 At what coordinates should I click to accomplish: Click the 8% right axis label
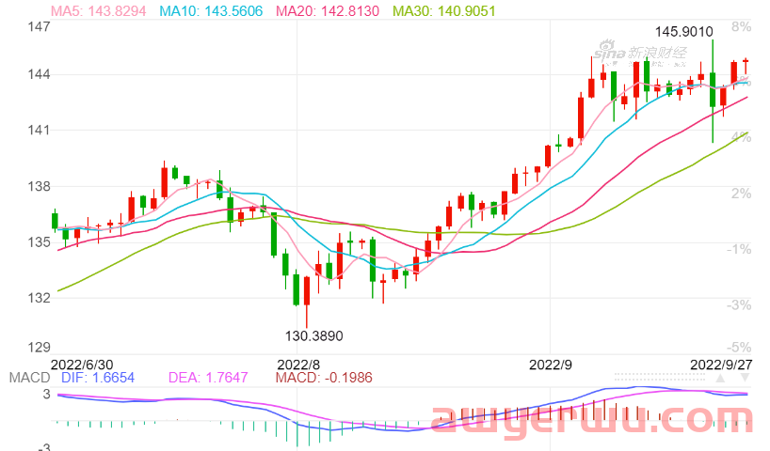point(741,26)
